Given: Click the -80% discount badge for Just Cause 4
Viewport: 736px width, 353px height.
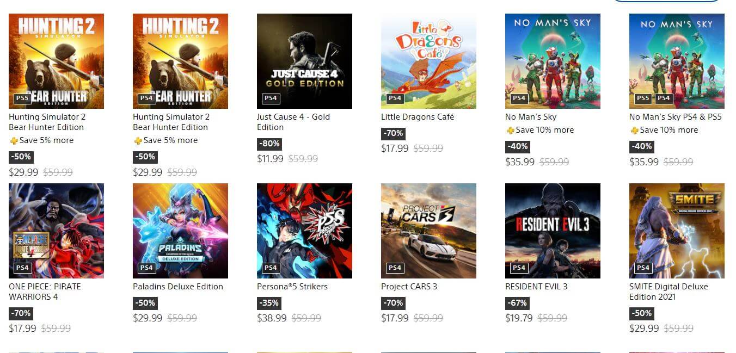Looking at the screenshot, I should coord(269,144).
